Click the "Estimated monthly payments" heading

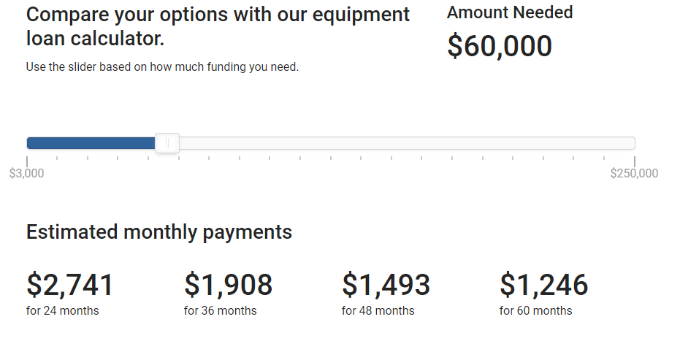tap(159, 232)
